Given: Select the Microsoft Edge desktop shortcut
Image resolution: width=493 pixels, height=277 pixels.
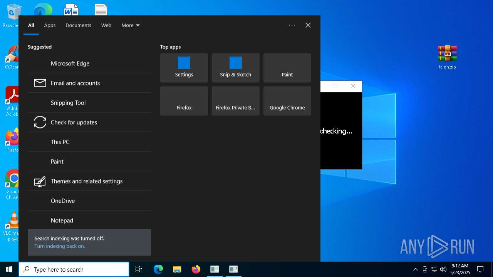Looking at the screenshot, I should pos(43,10).
